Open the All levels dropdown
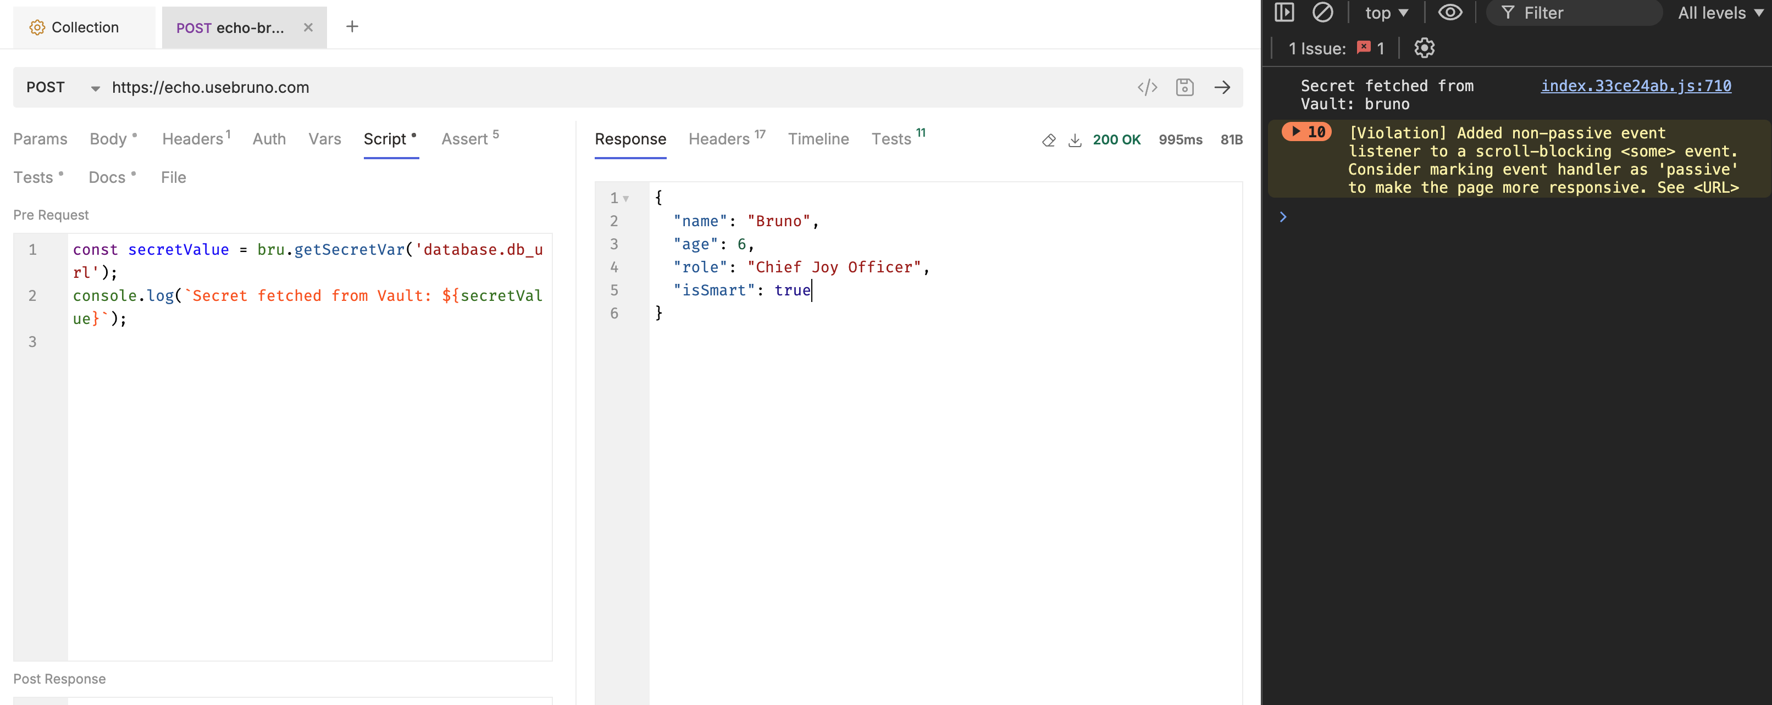 (x=1720, y=13)
